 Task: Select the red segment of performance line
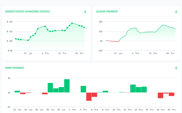point(113,41)
